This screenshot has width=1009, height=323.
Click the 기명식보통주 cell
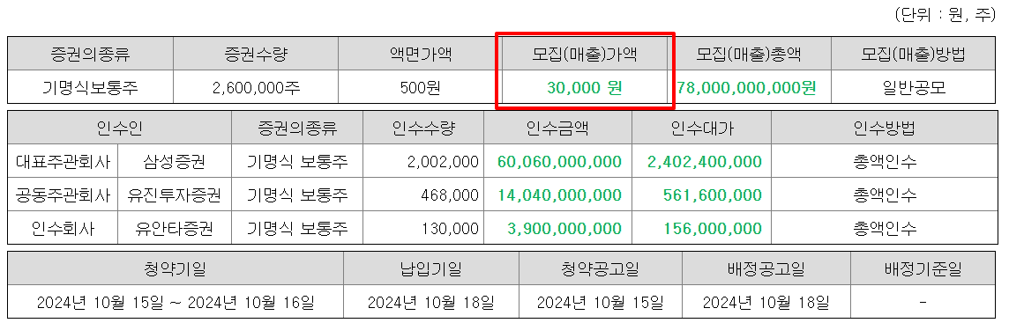pos(90,87)
